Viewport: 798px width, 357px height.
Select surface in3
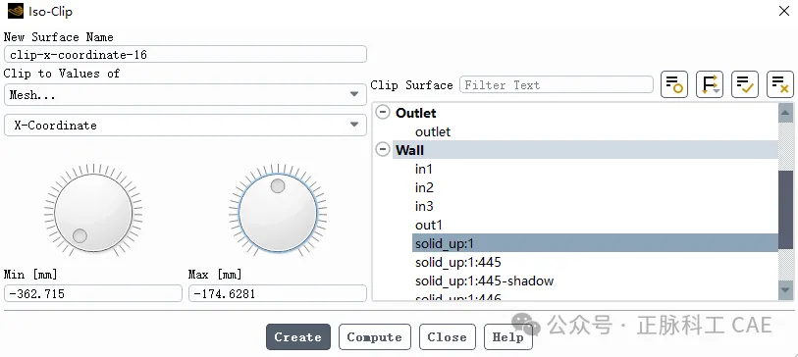click(x=424, y=206)
